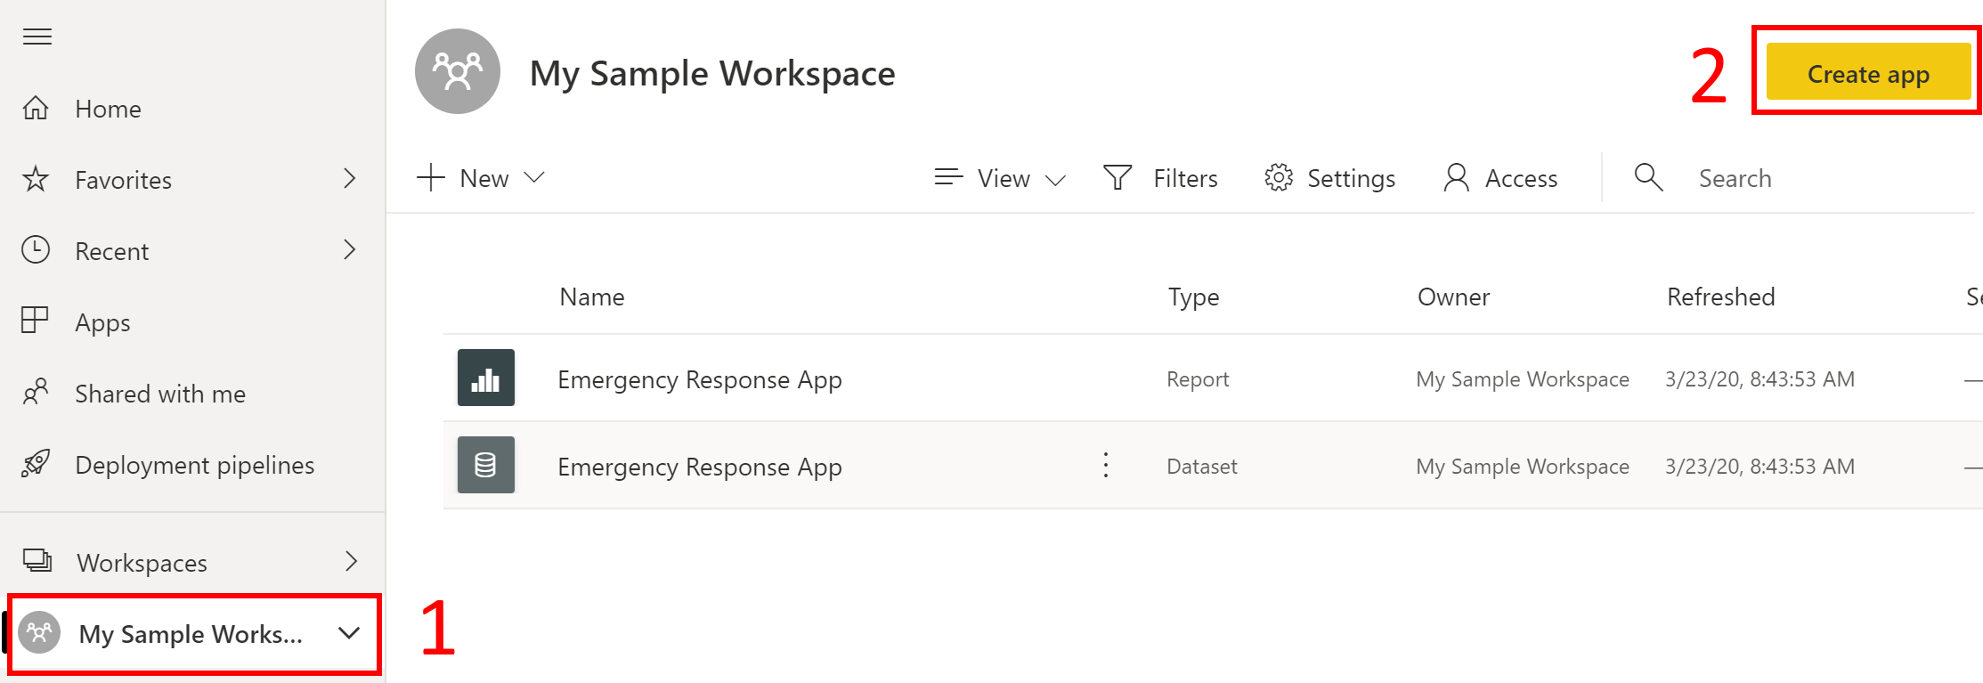This screenshot has height=683, width=1983.
Task: Click the Filters funnel icon
Action: click(1117, 177)
